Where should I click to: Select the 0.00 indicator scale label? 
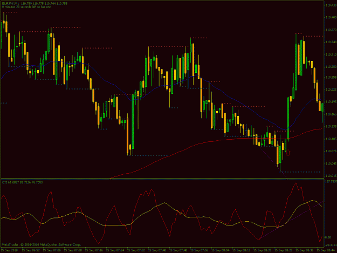click(x=328, y=237)
